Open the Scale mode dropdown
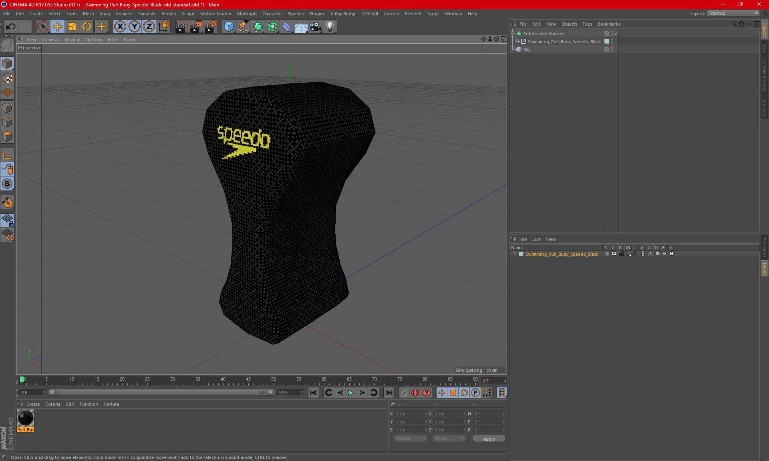 tap(449, 439)
